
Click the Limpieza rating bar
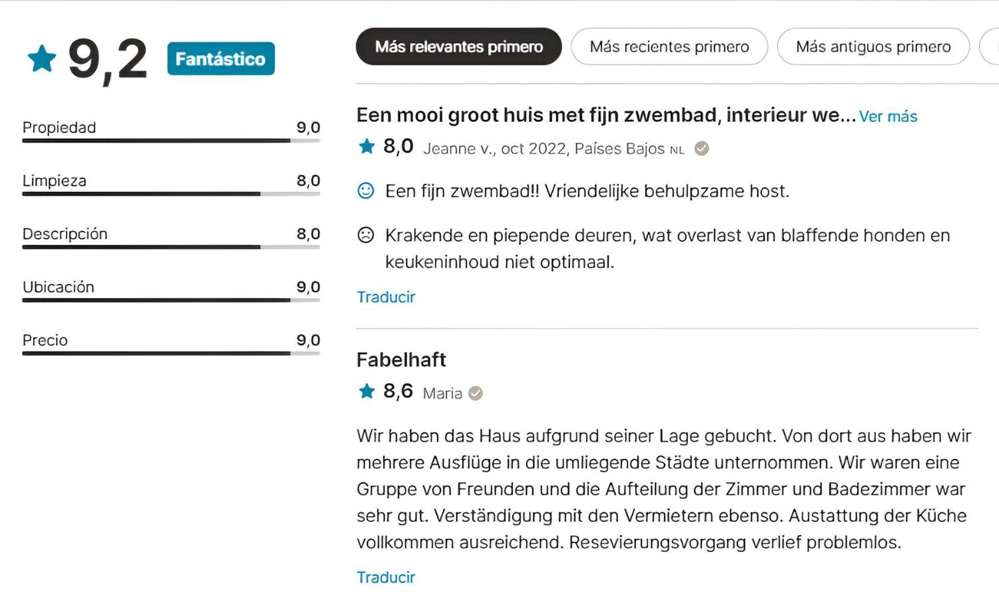(171, 194)
